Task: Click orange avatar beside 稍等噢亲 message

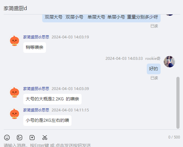Action: click(14, 41)
